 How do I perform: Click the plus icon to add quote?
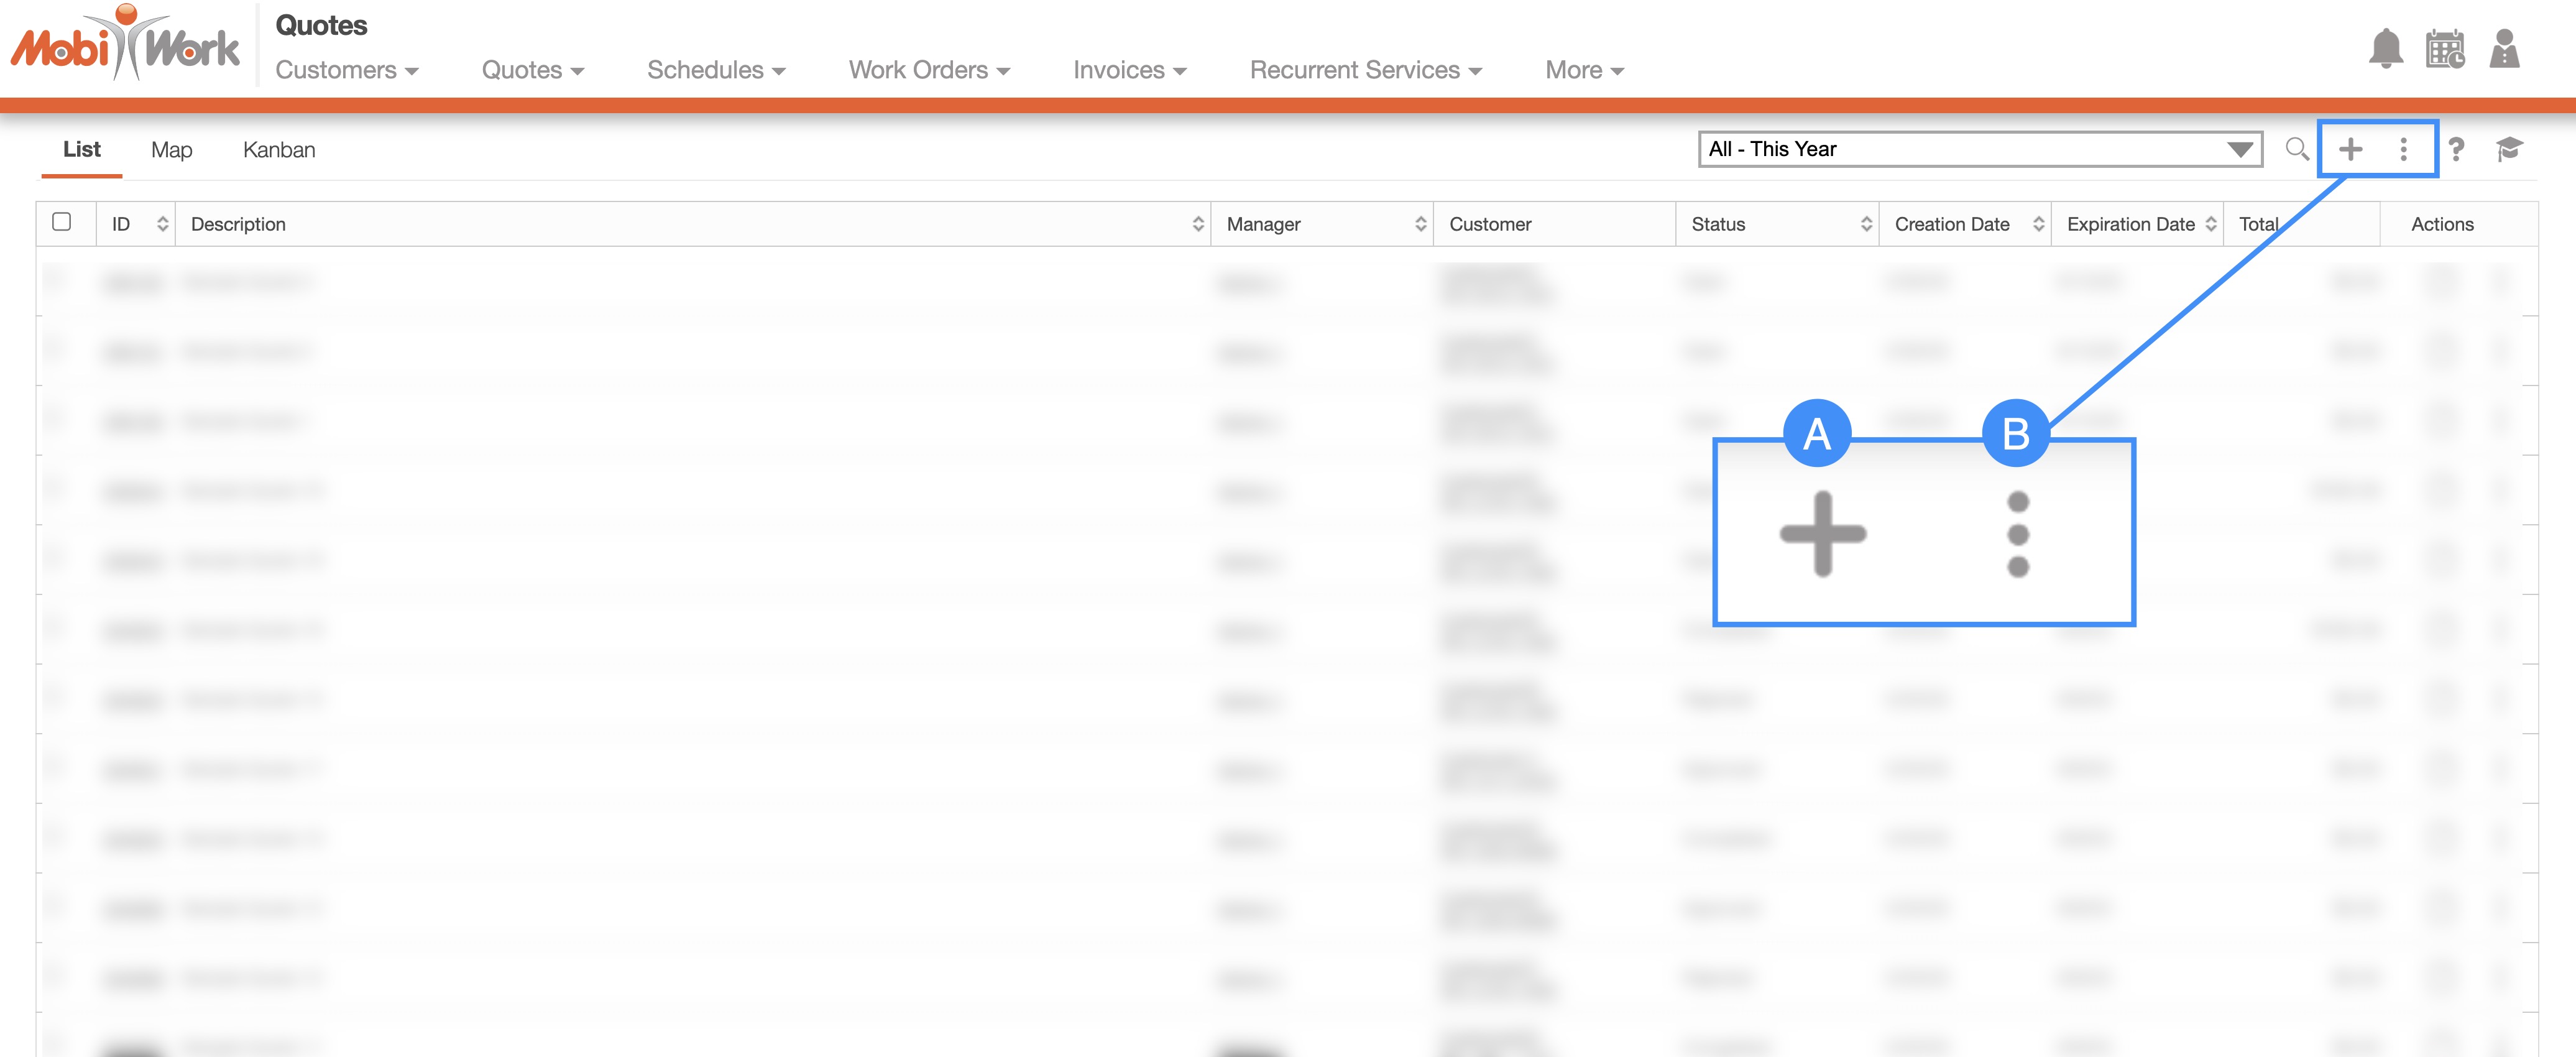[2350, 149]
